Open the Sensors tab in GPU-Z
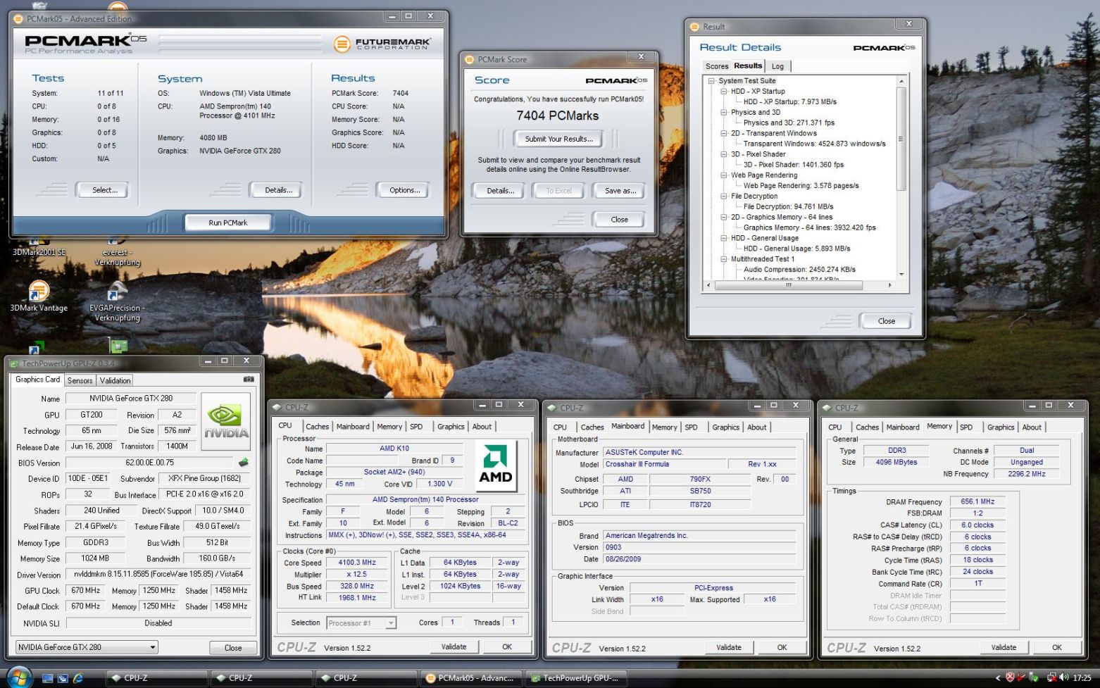Screen dimensions: 1100x688 (x=80, y=380)
